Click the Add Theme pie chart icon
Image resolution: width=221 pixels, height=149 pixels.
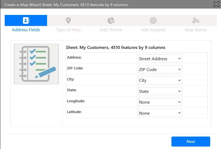111,20
